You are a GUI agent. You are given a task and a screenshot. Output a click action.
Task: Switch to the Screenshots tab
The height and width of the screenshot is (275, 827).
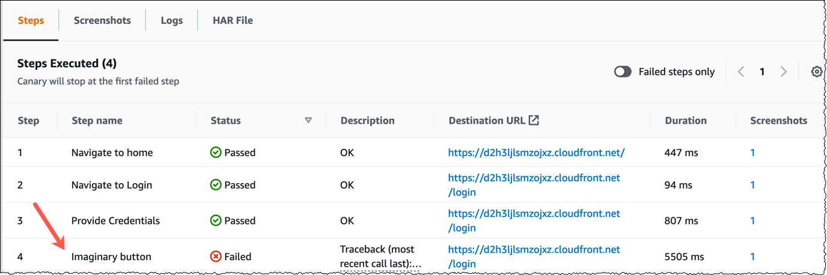[x=102, y=20]
